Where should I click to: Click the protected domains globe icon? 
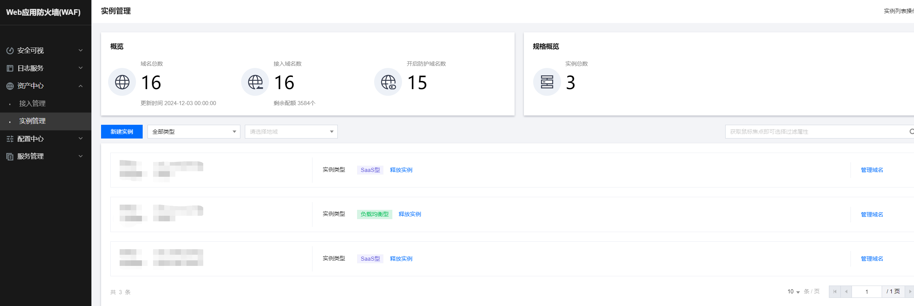pos(388,82)
